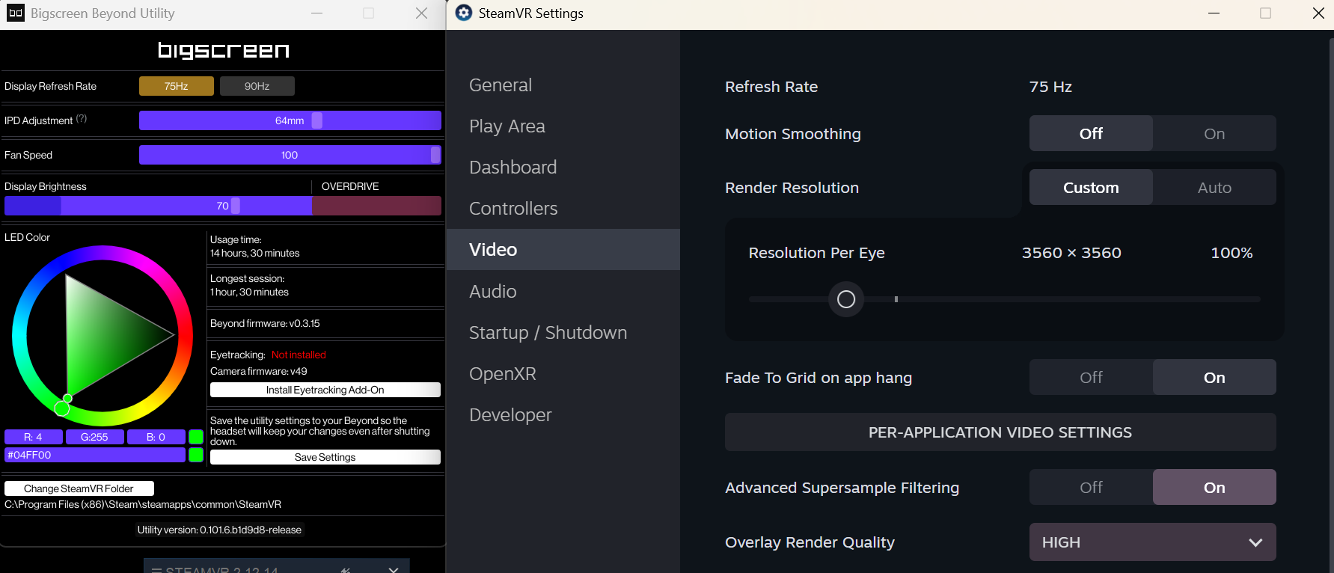The width and height of the screenshot is (1334, 573).
Task: Turn Advanced Supersample Filtering Off
Action: tap(1091, 487)
